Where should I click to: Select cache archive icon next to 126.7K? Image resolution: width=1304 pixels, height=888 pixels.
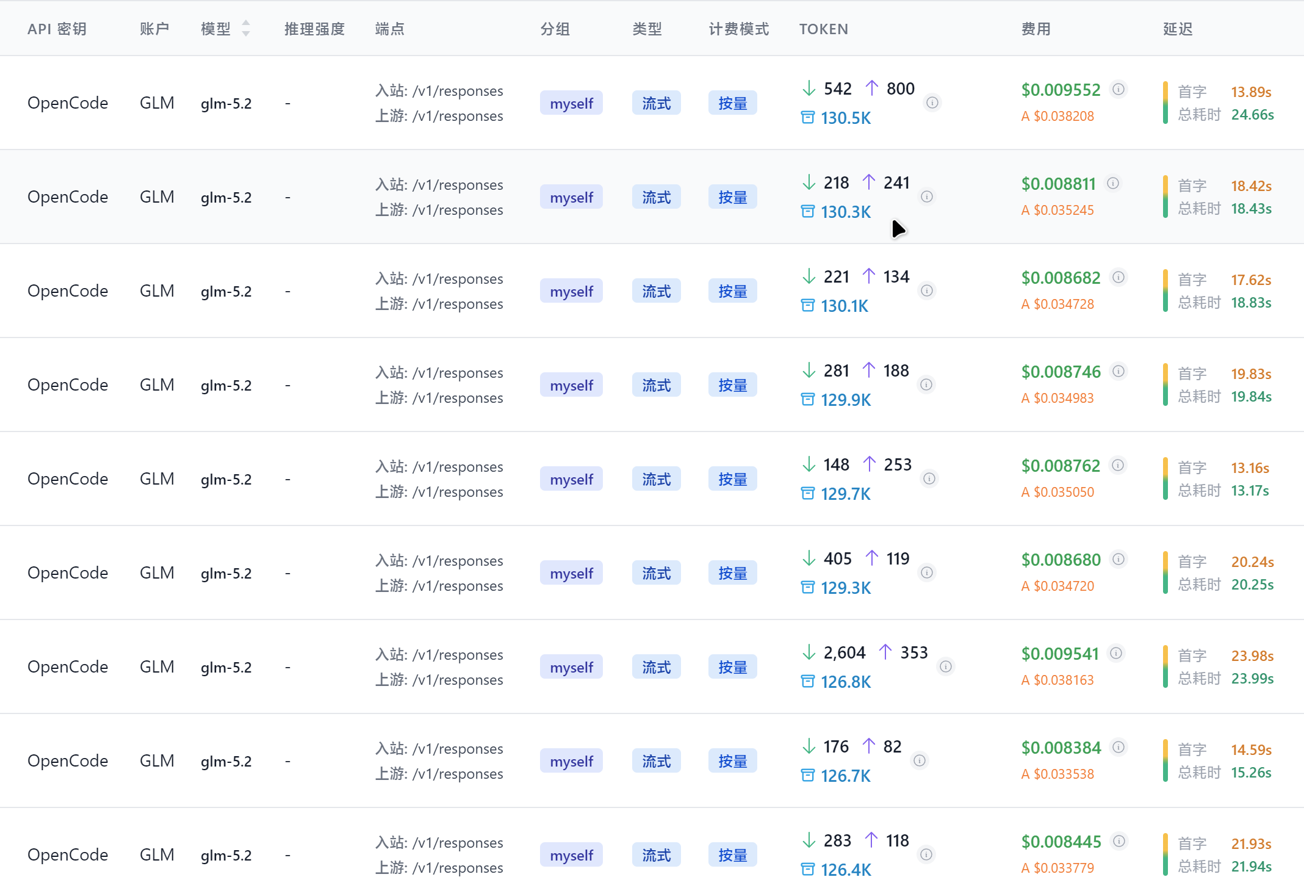point(807,775)
